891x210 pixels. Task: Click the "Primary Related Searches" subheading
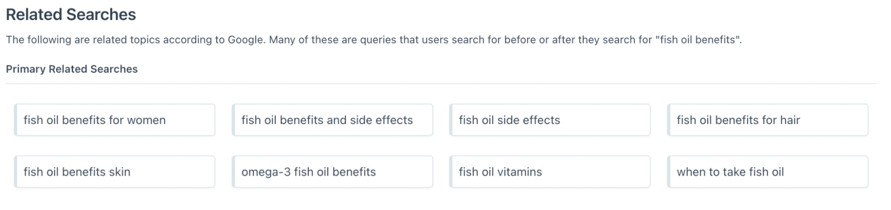click(72, 69)
